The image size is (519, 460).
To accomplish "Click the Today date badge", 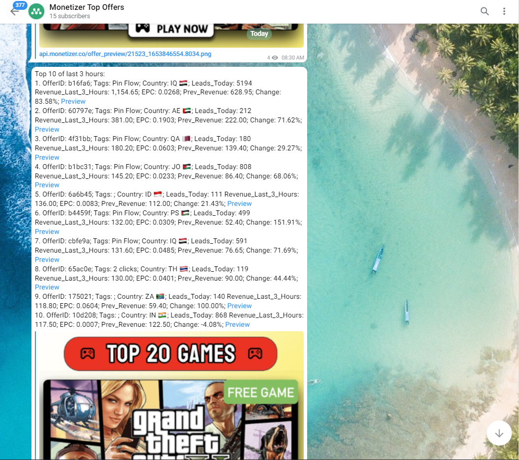I will 259,34.
